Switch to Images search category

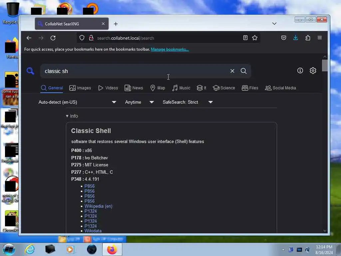click(80, 88)
